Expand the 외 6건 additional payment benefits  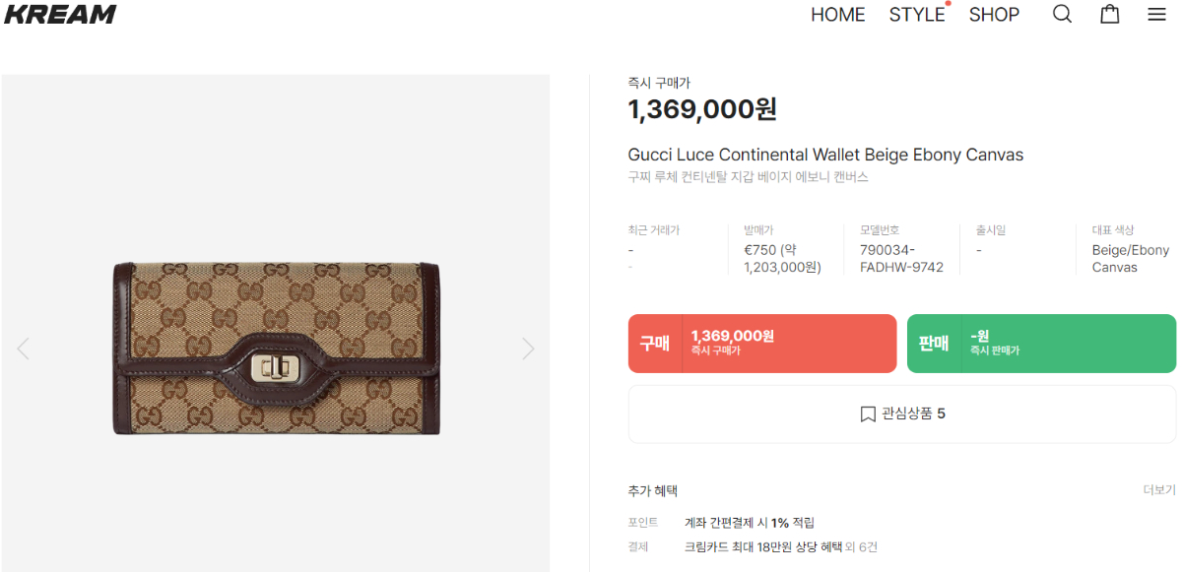tap(861, 547)
